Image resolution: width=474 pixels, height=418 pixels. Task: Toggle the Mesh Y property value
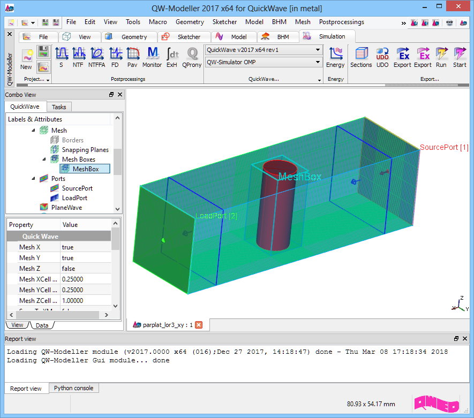pyautogui.click(x=86, y=258)
